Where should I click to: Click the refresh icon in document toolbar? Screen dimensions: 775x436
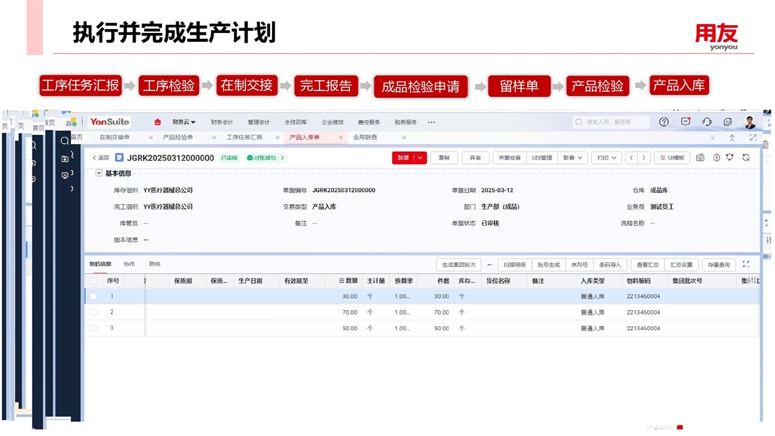tap(746, 158)
